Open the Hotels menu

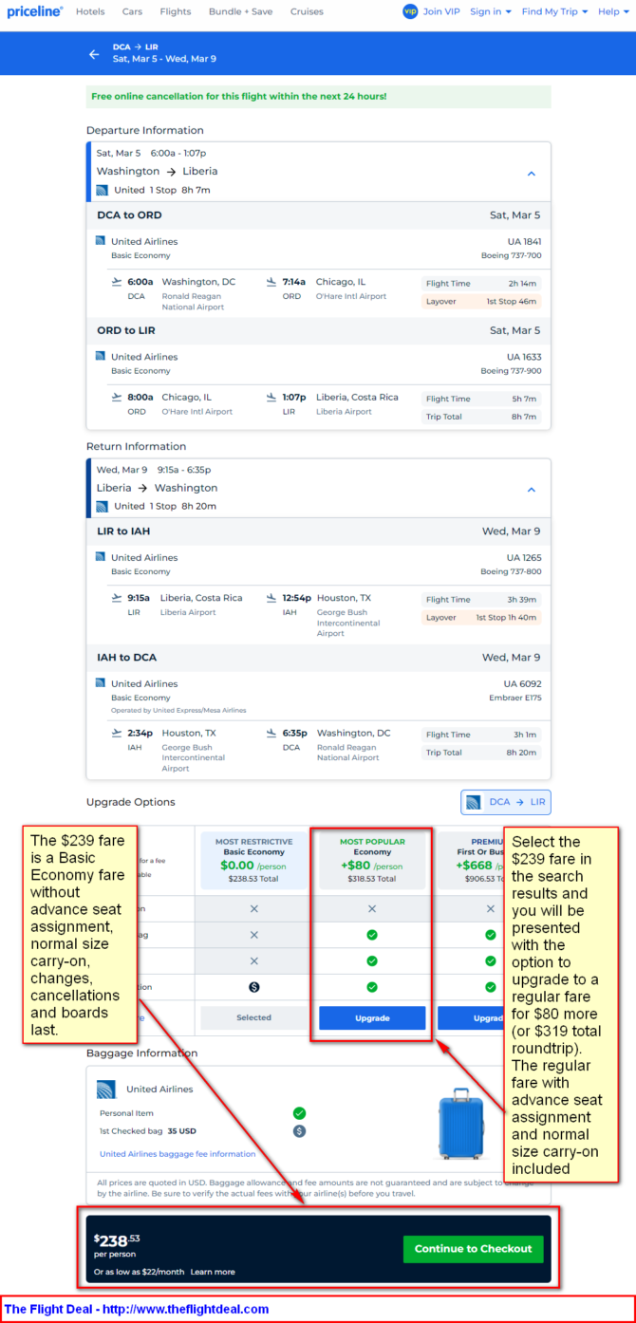(90, 11)
